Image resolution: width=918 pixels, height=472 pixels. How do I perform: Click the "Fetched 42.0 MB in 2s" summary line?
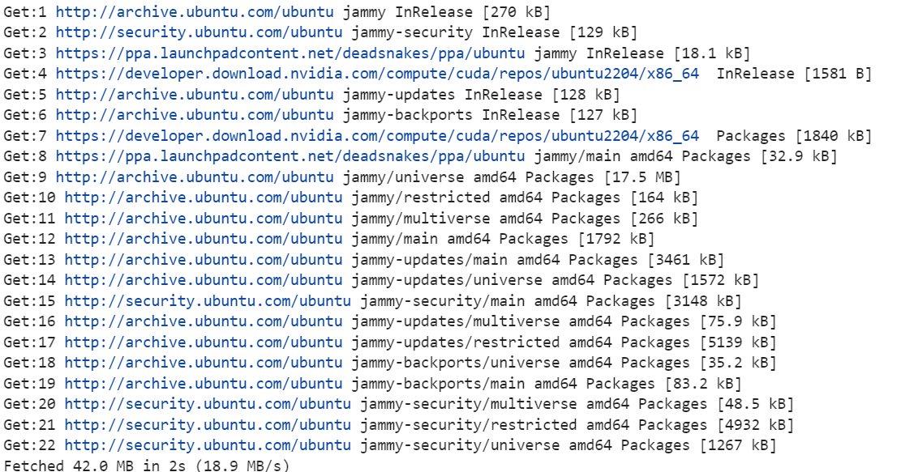click(x=146, y=466)
